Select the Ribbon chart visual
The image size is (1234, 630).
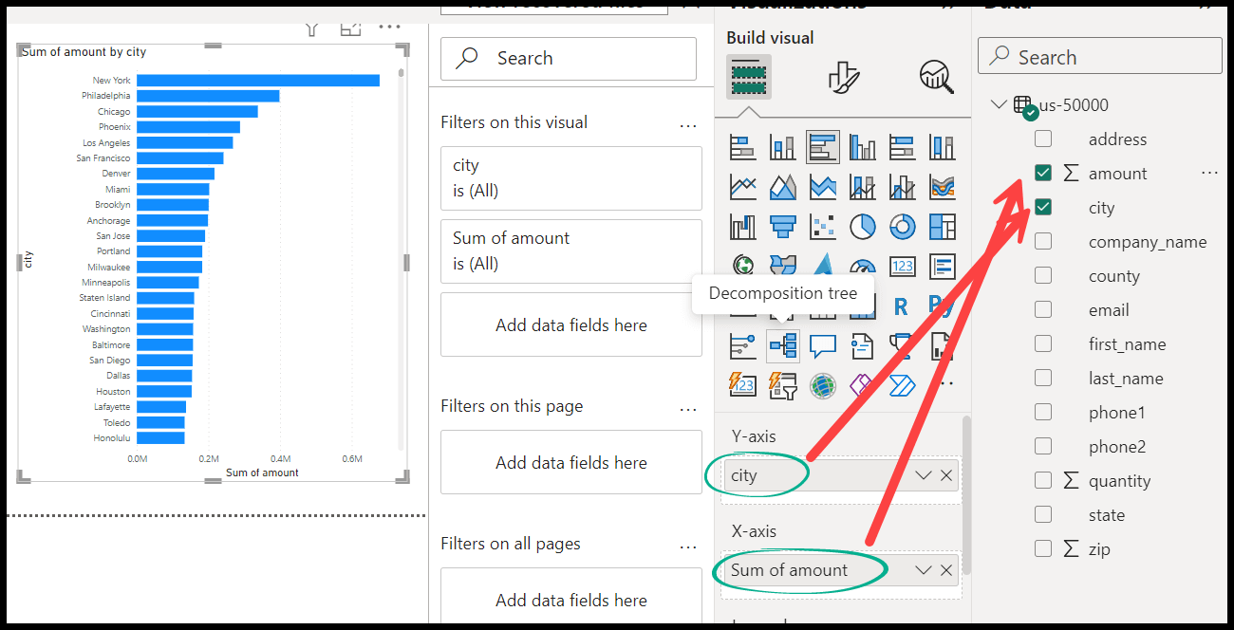click(x=943, y=187)
